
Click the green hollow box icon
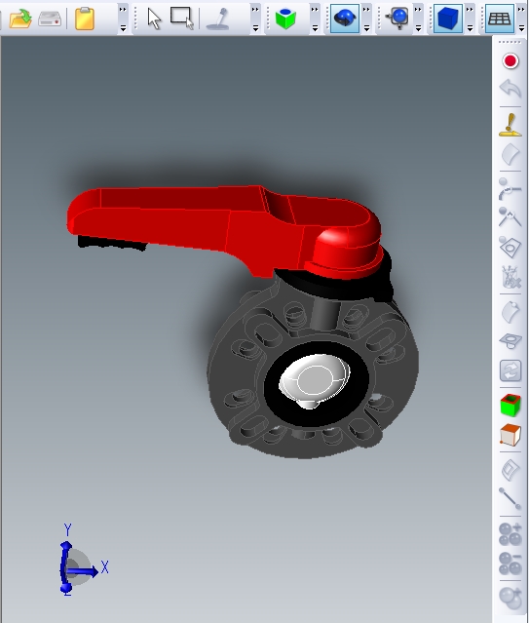510,406
